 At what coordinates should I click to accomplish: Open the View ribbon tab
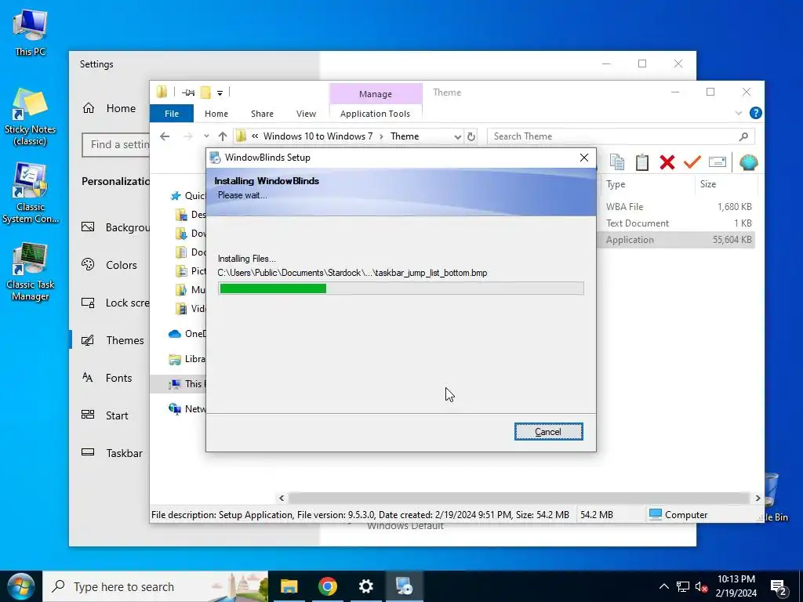(x=306, y=114)
